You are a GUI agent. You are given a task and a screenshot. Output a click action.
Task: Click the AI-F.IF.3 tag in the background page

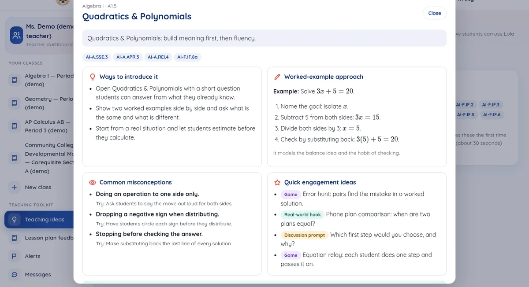pos(491,105)
